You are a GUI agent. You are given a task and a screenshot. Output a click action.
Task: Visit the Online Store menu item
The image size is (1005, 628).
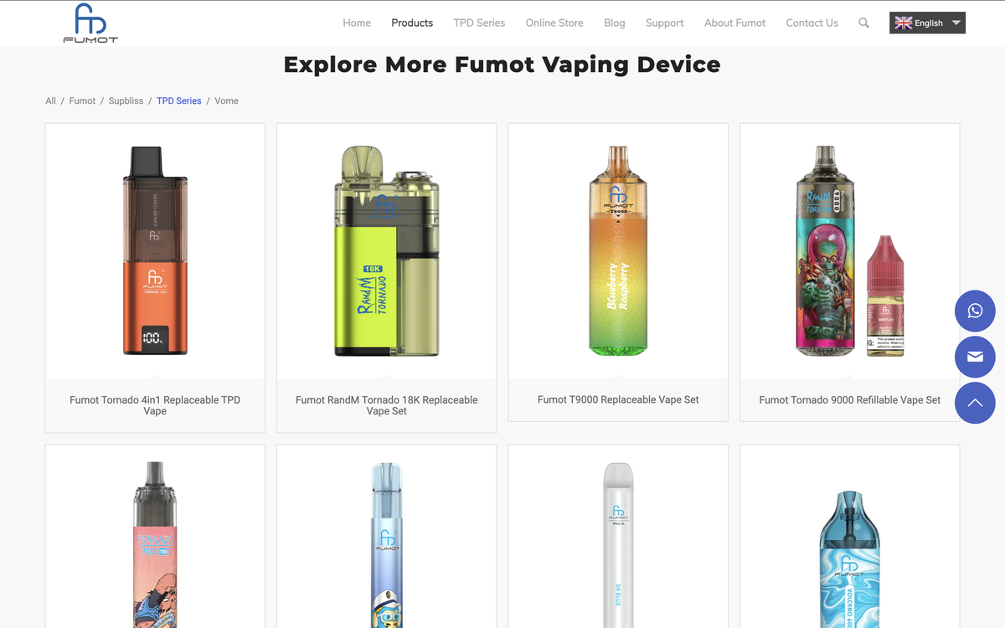pyautogui.click(x=554, y=23)
